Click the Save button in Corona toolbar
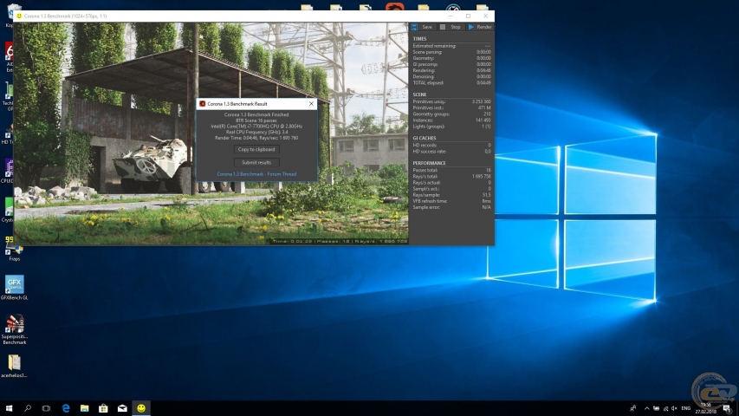The image size is (739, 416). (422, 27)
